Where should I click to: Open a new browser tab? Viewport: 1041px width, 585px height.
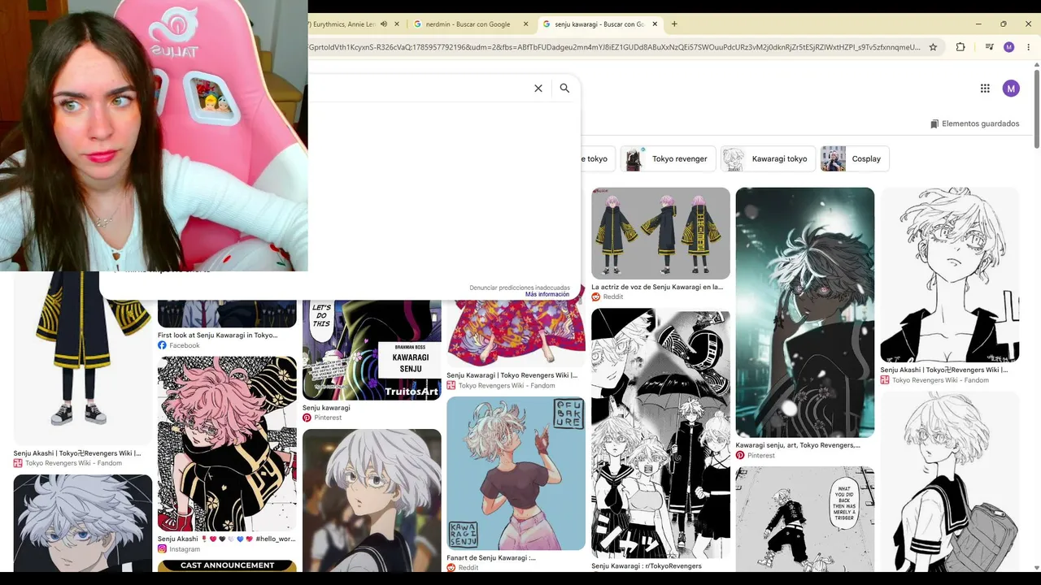pyautogui.click(x=674, y=24)
